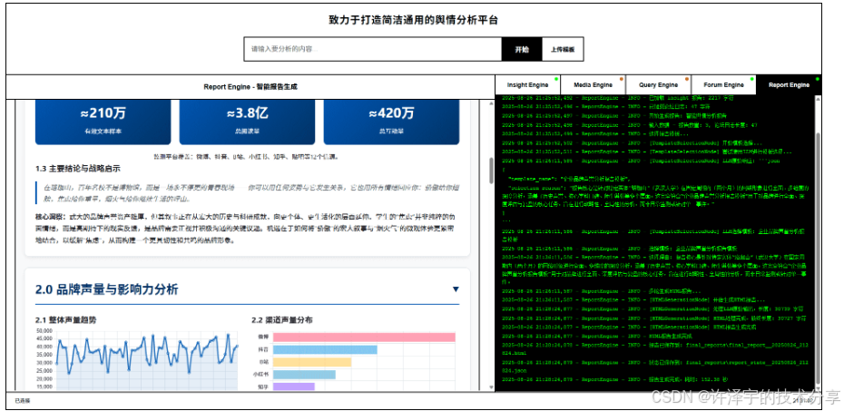844x411 pixels.
Task: Click the Report Engine - 智能报告生成 panel title
Action: coord(250,86)
